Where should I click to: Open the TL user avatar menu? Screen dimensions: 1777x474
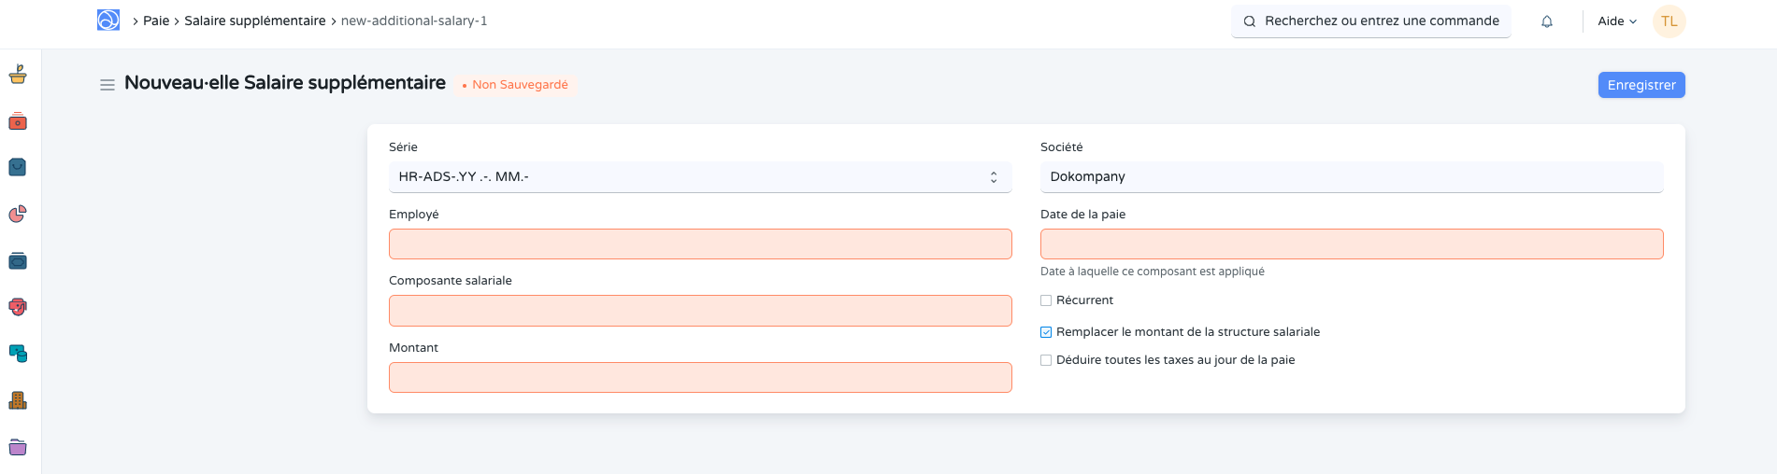point(1669,21)
